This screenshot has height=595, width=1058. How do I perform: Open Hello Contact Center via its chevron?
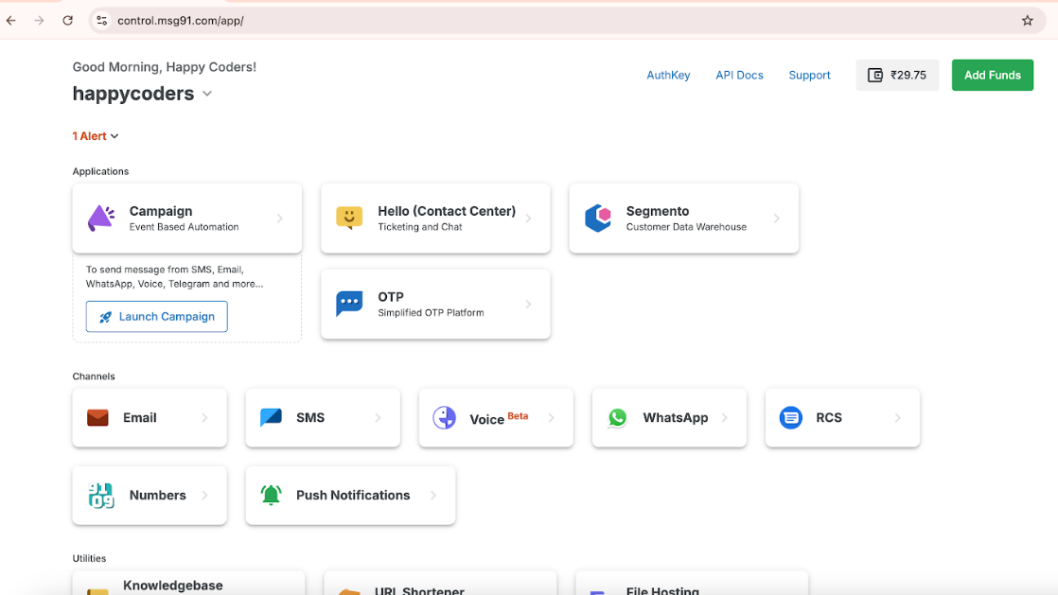(x=528, y=218)
